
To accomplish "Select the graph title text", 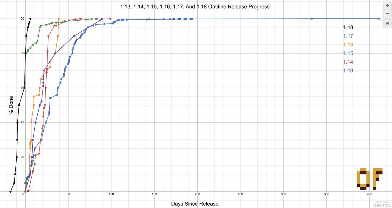I will click(195, 7).
